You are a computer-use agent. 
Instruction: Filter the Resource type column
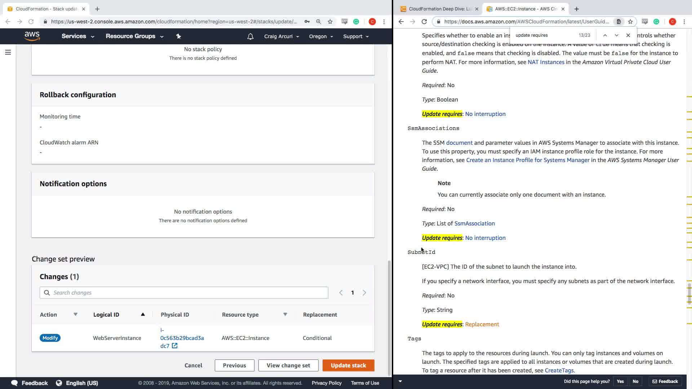pyautogui.click(x=285, y=314)
